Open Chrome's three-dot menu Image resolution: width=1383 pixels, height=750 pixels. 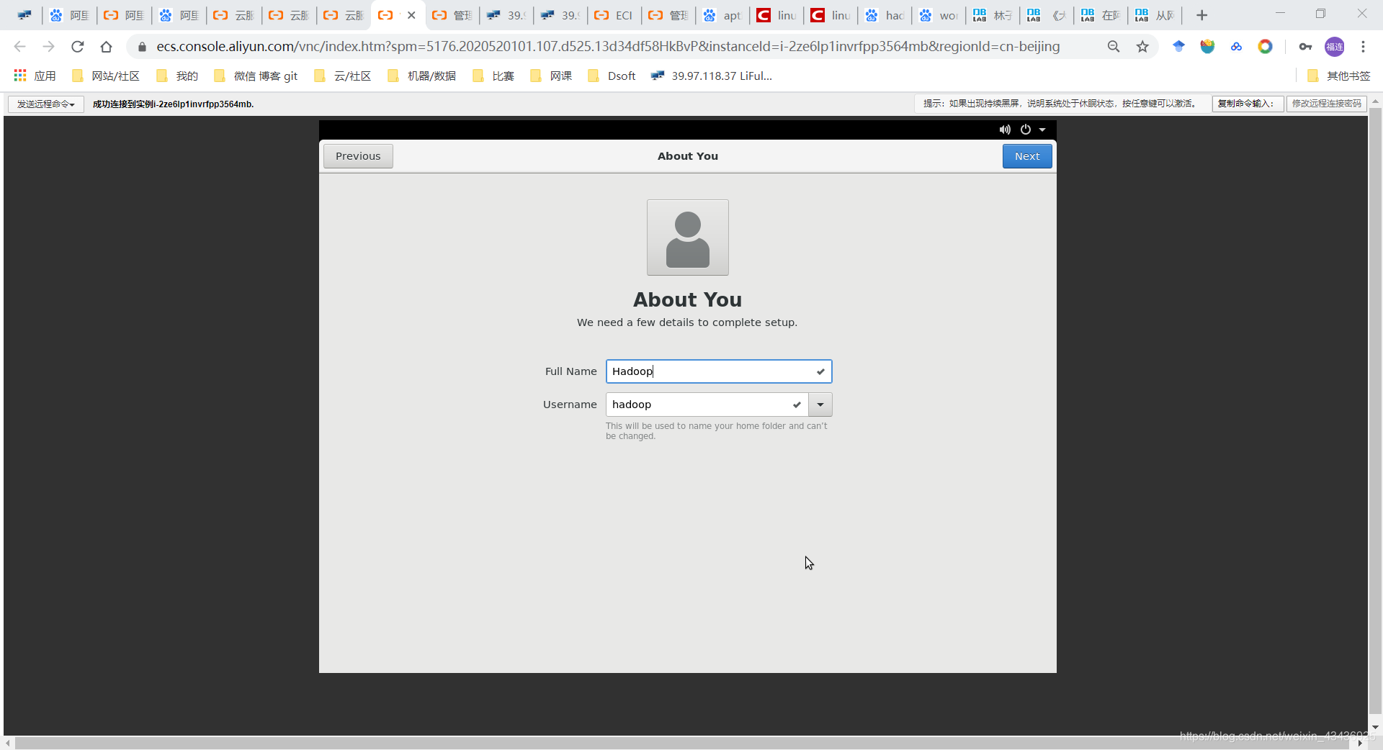click(1364, 46)
